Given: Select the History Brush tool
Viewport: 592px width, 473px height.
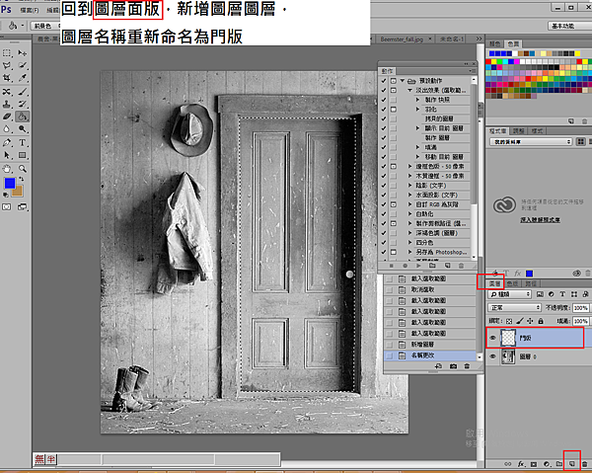Looking at the screenshot, I should coord(23,104).
